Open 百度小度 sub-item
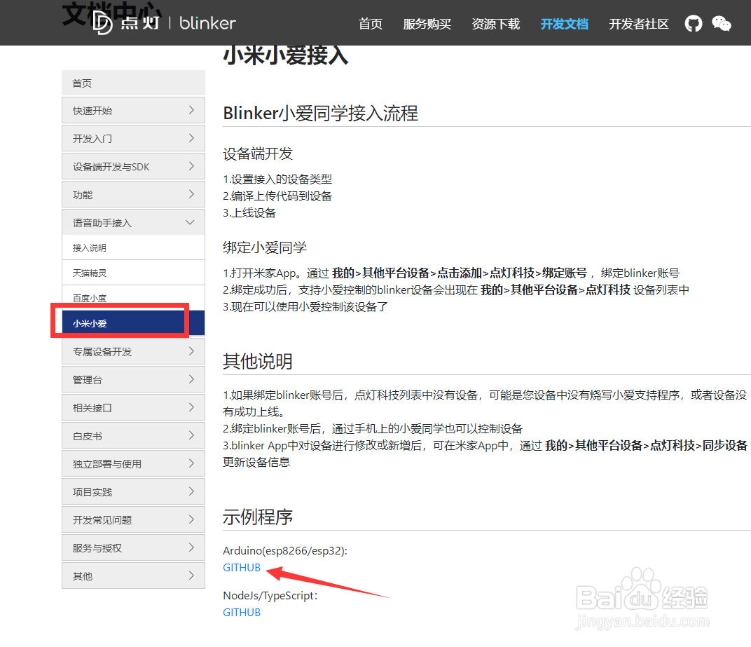 pyautogui.click(x=133, y=298)
